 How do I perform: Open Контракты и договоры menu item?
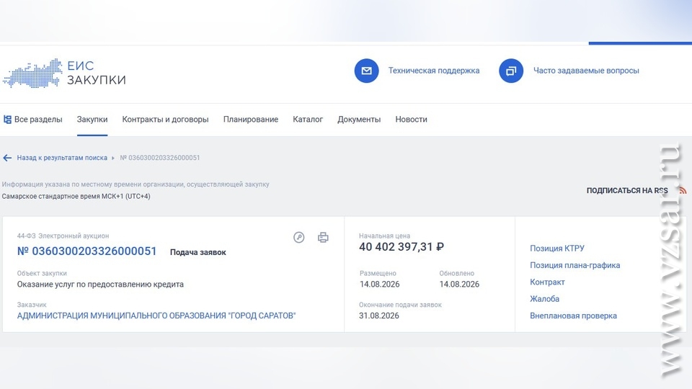166,120
